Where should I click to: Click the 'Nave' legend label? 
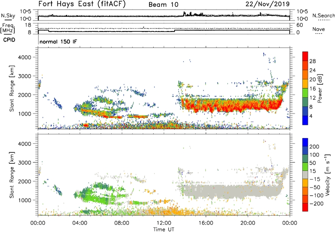319,29
